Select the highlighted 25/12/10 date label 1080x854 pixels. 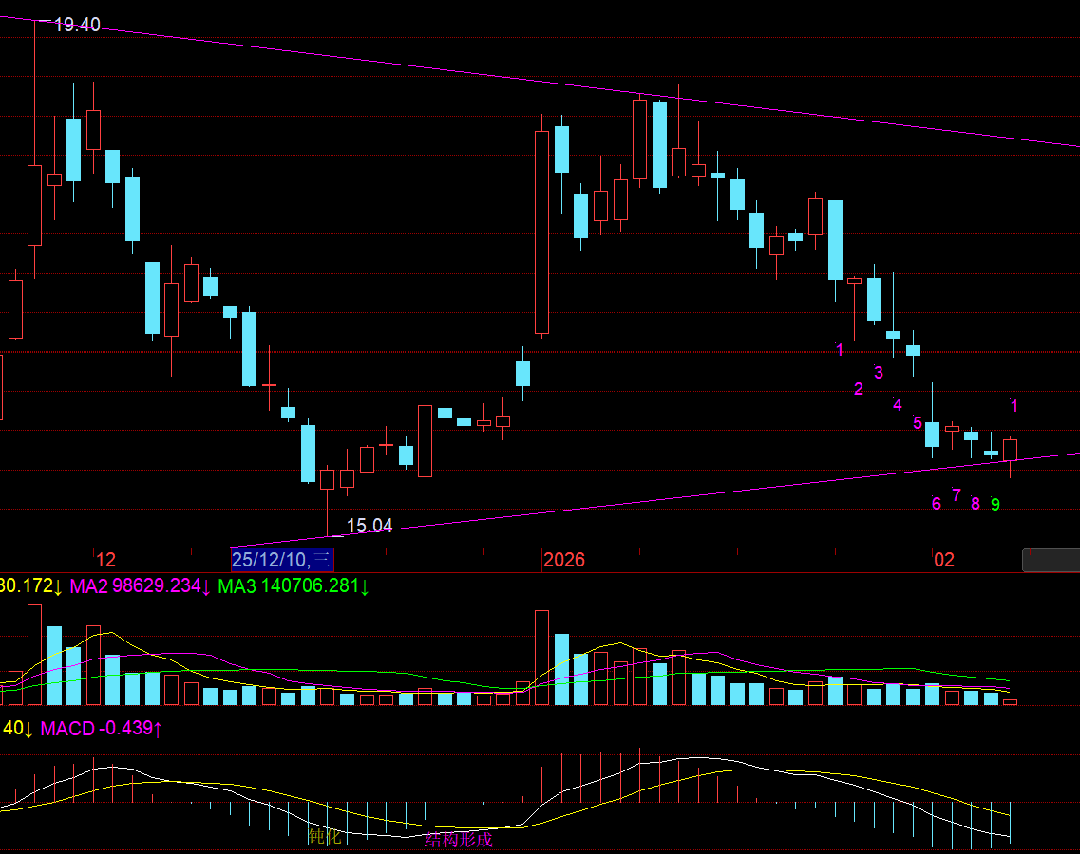[x=282, y=560]
